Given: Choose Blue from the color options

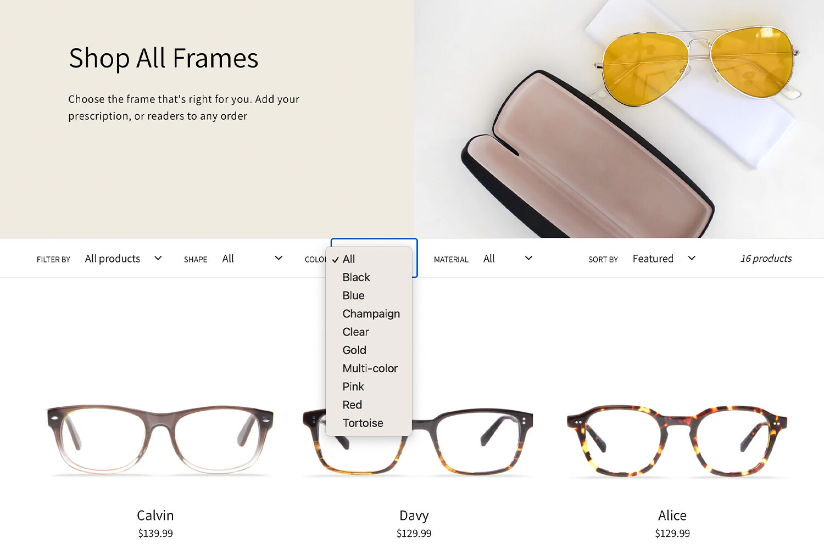Looking at the screenshot, I should point(369,295).
